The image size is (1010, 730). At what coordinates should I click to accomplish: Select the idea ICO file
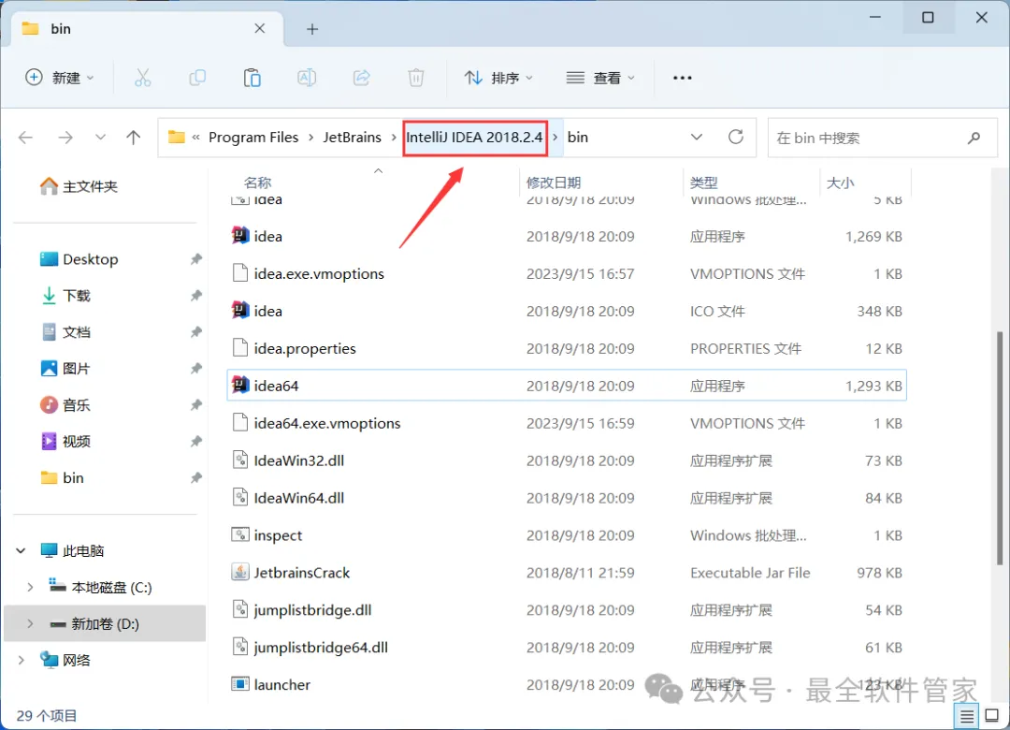pos(567,312)
